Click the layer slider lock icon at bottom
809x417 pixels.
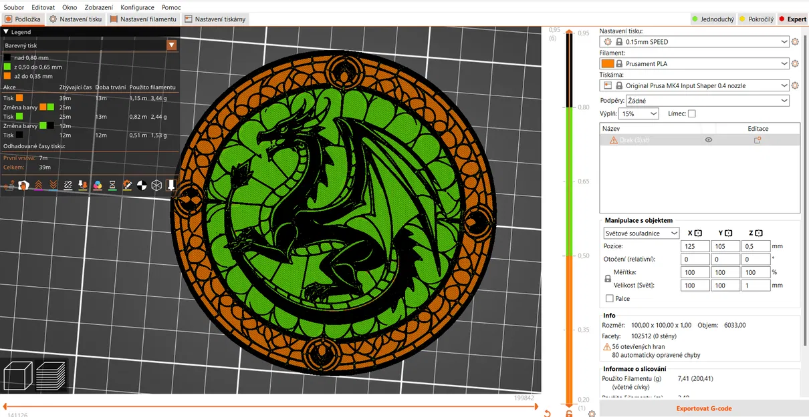569,414
